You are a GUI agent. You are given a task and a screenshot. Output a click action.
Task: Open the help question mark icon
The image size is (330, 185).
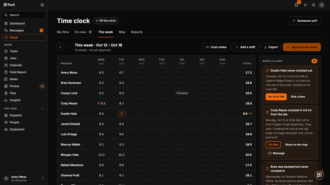tap(313, 5)
